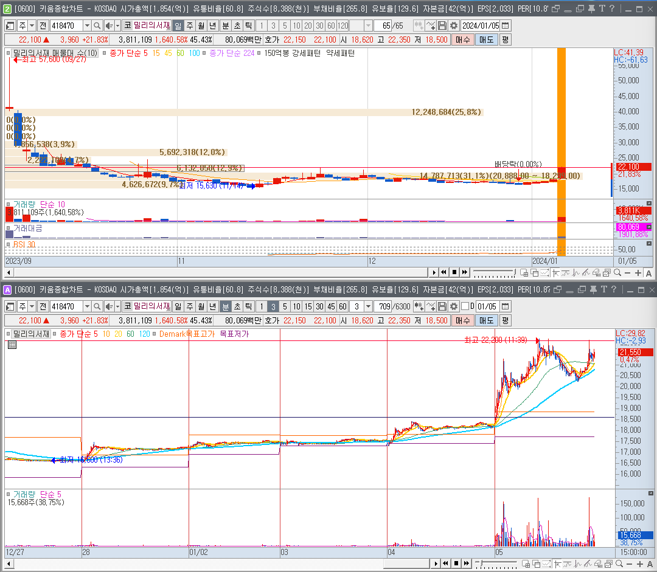The width and height of the screenshot is (657, 572).
Task: Select the 30-minute interval in the bottom chart
Action: pyautogui.click(x=320, y=306)
